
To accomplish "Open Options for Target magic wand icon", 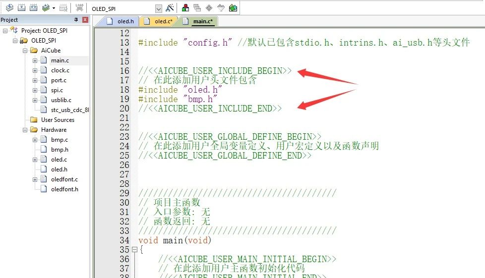I will click(170, 8).
